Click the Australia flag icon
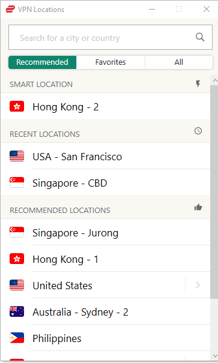The width and height of the screenshot is (218, 363). [x=17, y=311]
